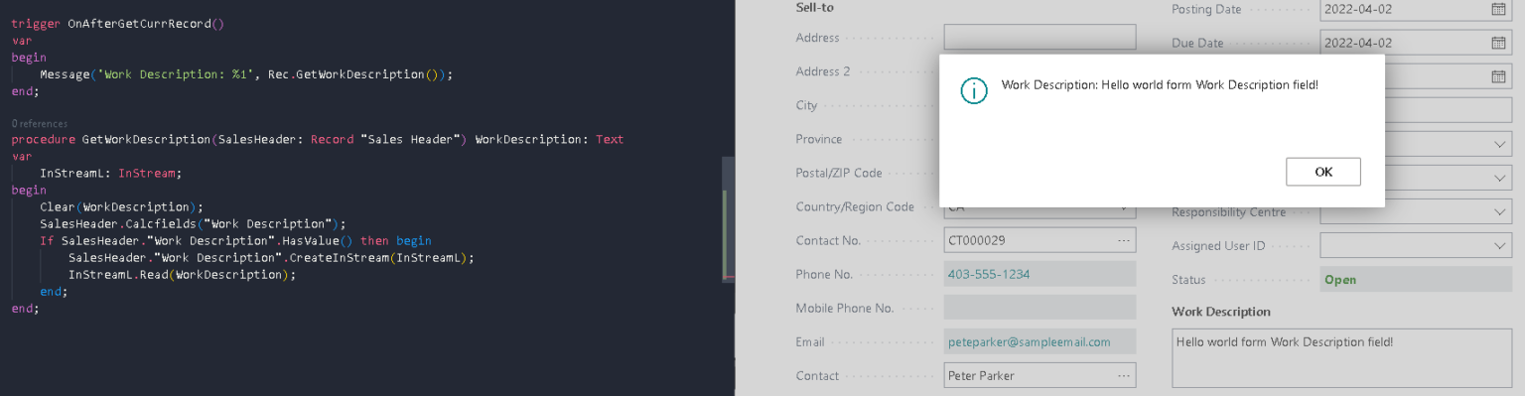Open the Due Date calendar picker
This screenshot has width=1525, height=396.
click(x=1498, y=43)
